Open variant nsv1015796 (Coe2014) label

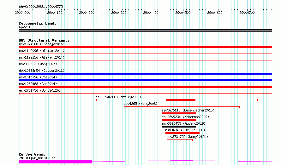coord(38,77)
